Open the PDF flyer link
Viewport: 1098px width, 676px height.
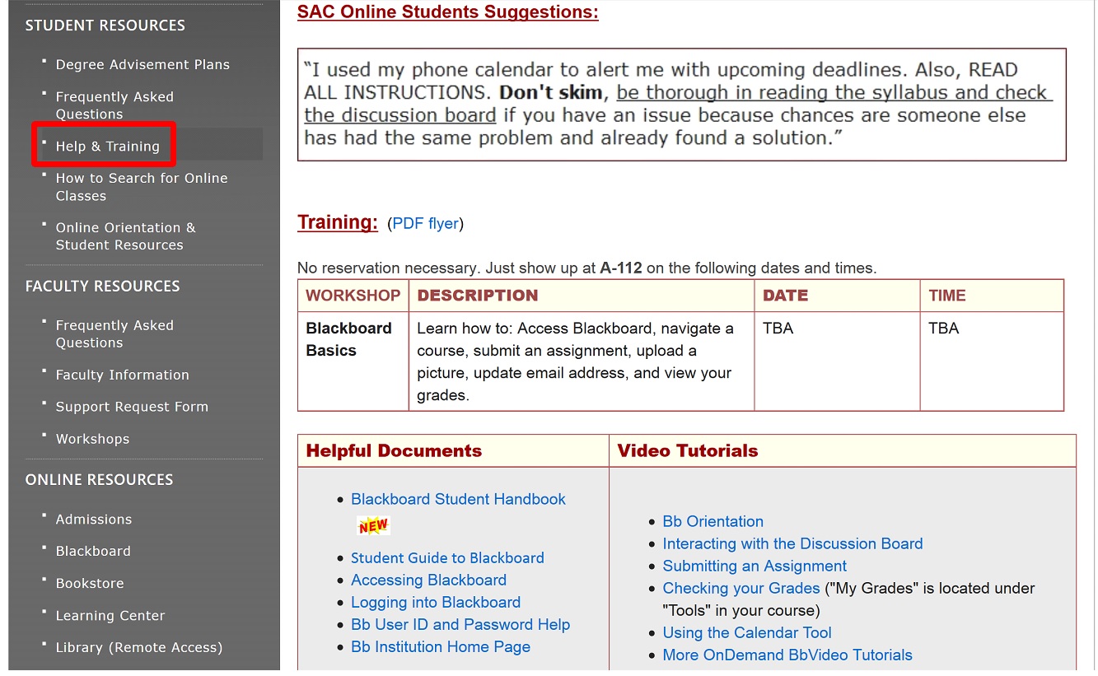[x=425, y=224]
